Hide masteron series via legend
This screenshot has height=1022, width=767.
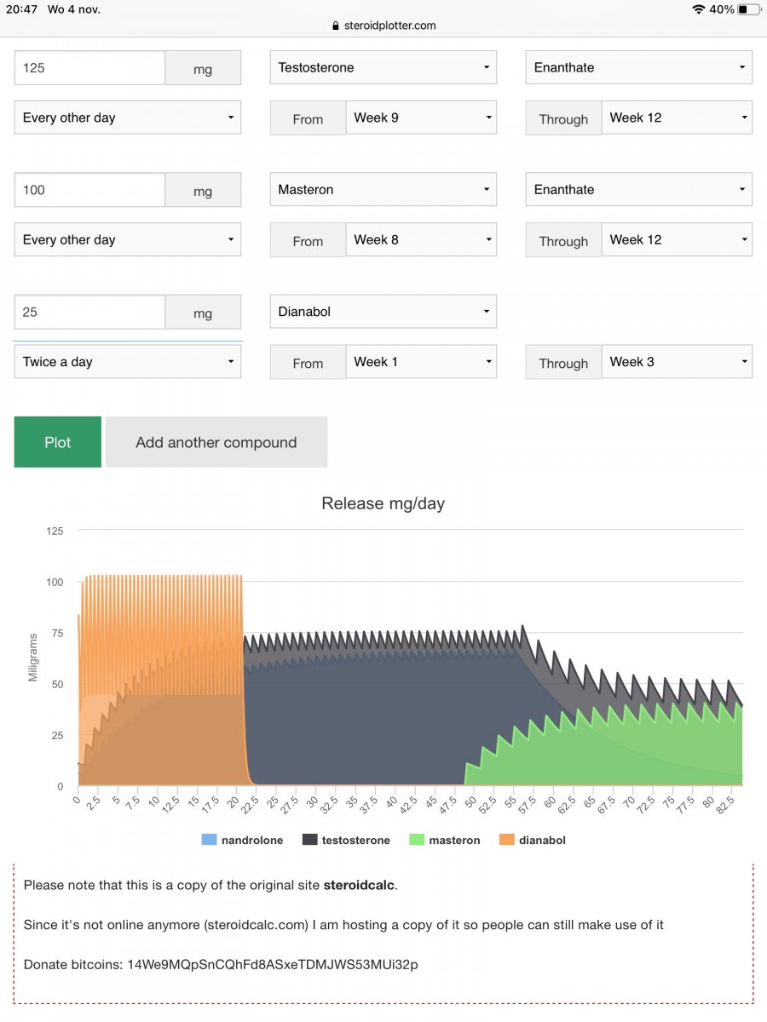click(x=444, y=840)
